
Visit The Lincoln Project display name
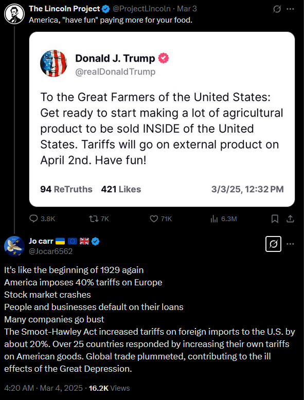[64, 9]
